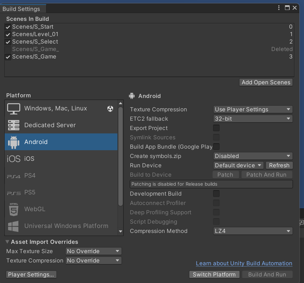Uncheck the Scenes/S_Select scene checkbox

pos(8,42)
